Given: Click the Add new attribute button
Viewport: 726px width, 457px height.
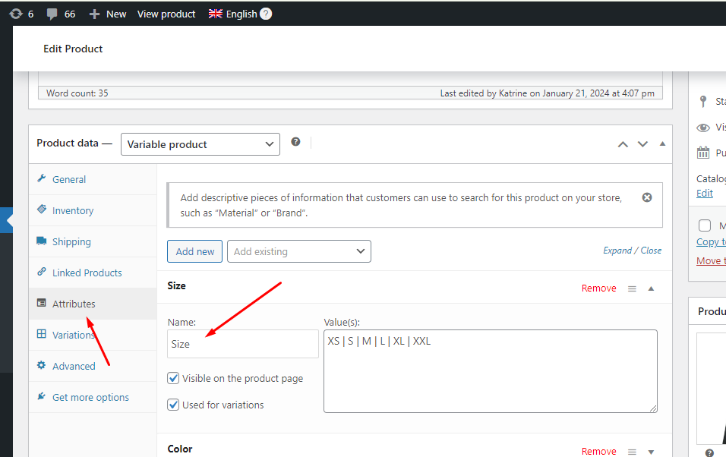Looking at the screenshot, I should click(x=195, y=251).
